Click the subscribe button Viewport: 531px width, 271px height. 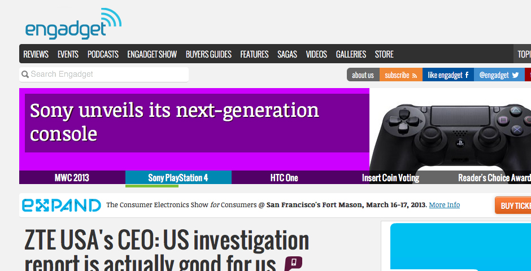coord(401,75)
